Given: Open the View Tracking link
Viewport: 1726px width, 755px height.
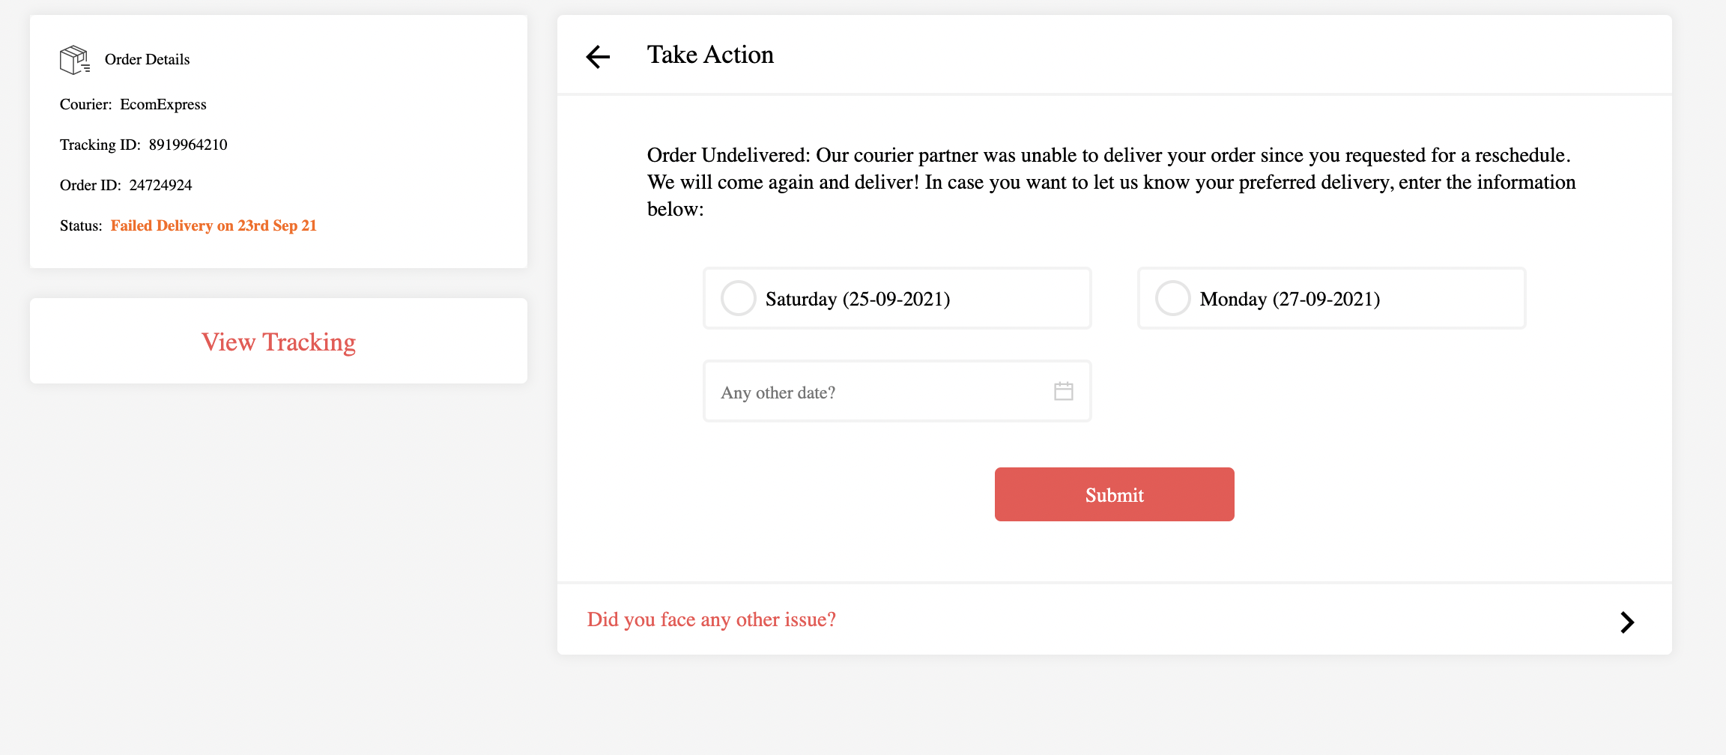Looking at the screenshot, I should (279, 342).
